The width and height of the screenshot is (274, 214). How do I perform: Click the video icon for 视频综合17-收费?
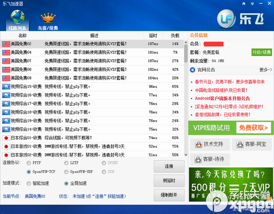pyautogui.click(x=6, y=104)
